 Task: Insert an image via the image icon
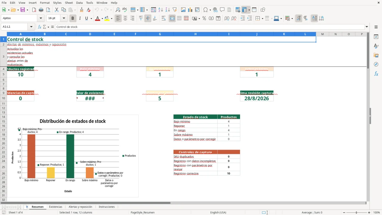(x=183, y=10)
